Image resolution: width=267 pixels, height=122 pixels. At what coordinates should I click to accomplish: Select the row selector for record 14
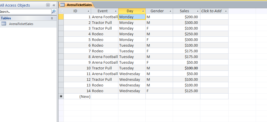click(x=61, y=91)
